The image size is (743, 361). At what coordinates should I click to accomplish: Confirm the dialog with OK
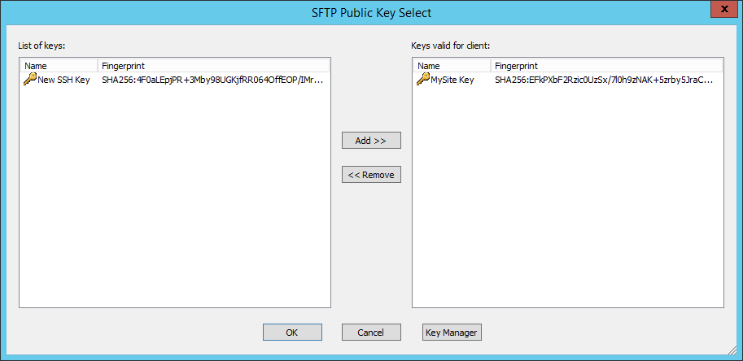292,332
